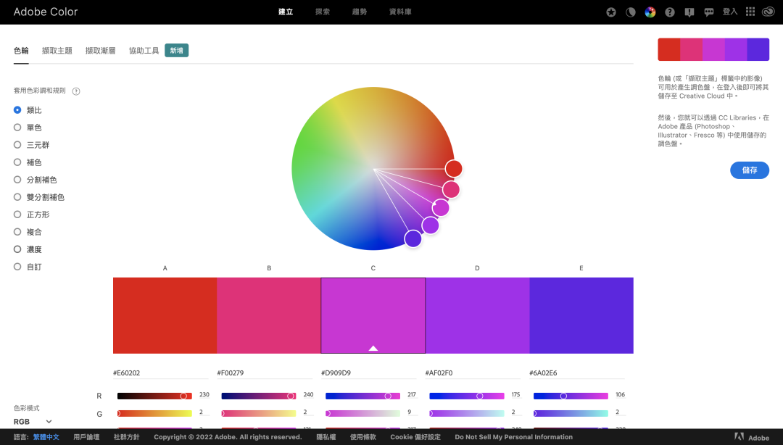Click the Adobe logo in the footer
783x445 pixels.
pyautogui.click(x=752, y=437)
